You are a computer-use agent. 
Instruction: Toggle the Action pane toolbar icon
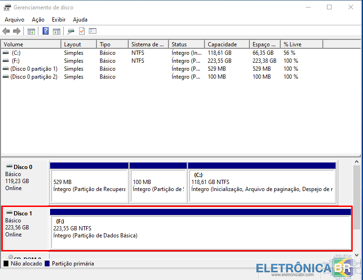[x=57, y=31]
